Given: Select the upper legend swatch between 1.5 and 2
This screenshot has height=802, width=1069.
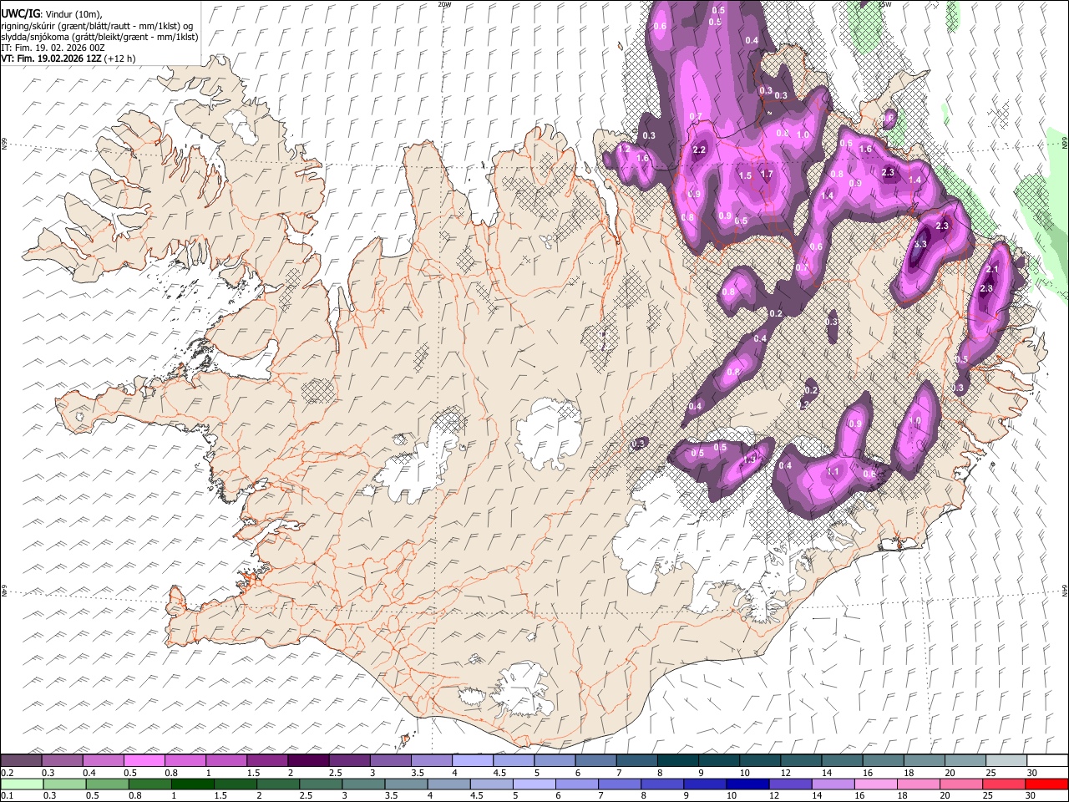Looking at the screenshot, I should point(266,760).
